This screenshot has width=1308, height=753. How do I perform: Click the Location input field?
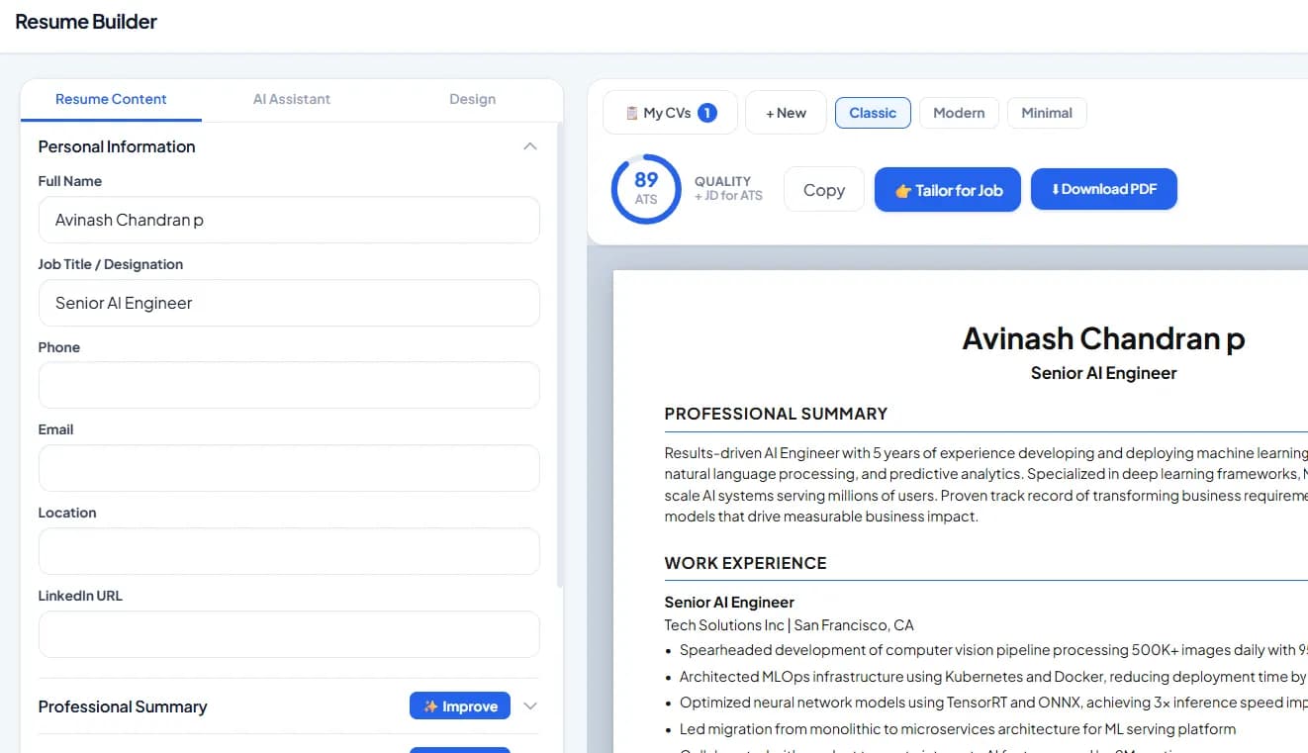[289, 551]
